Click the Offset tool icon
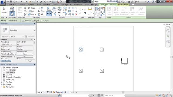 click(x=54, y=9)
